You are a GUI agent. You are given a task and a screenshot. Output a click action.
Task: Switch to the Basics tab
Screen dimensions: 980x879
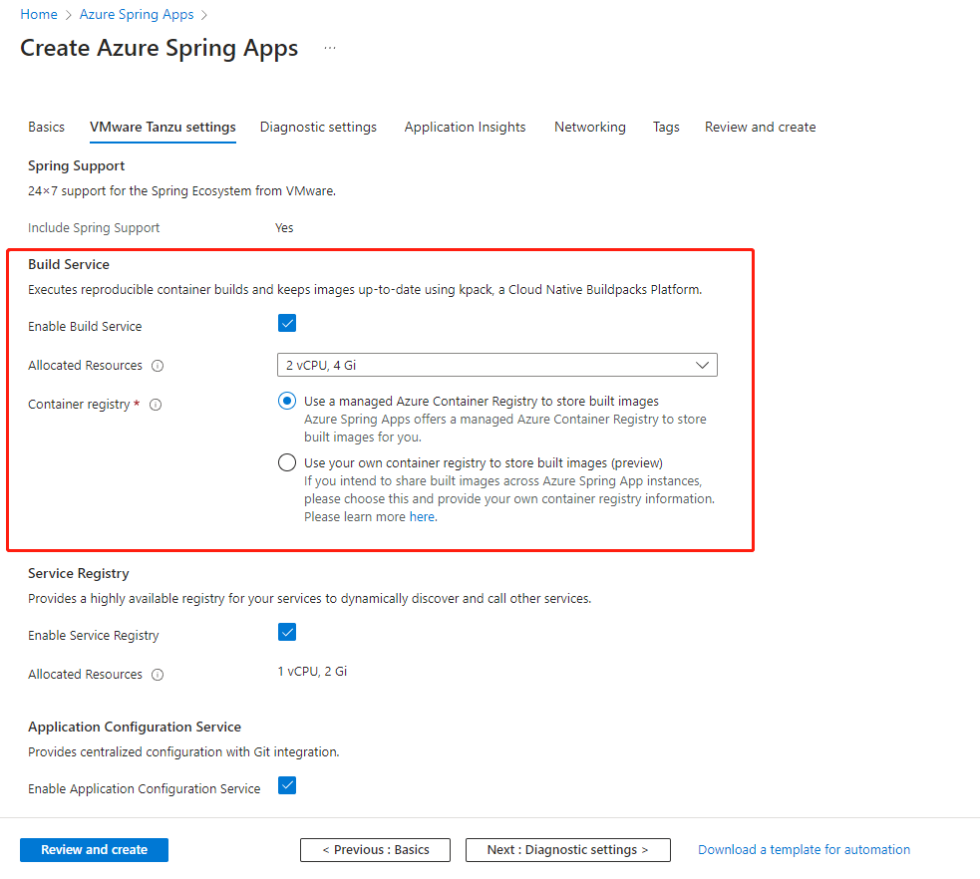click(x=46, y=128)
